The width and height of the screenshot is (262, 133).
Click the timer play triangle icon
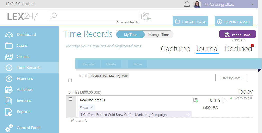click(x=225, y=100)
